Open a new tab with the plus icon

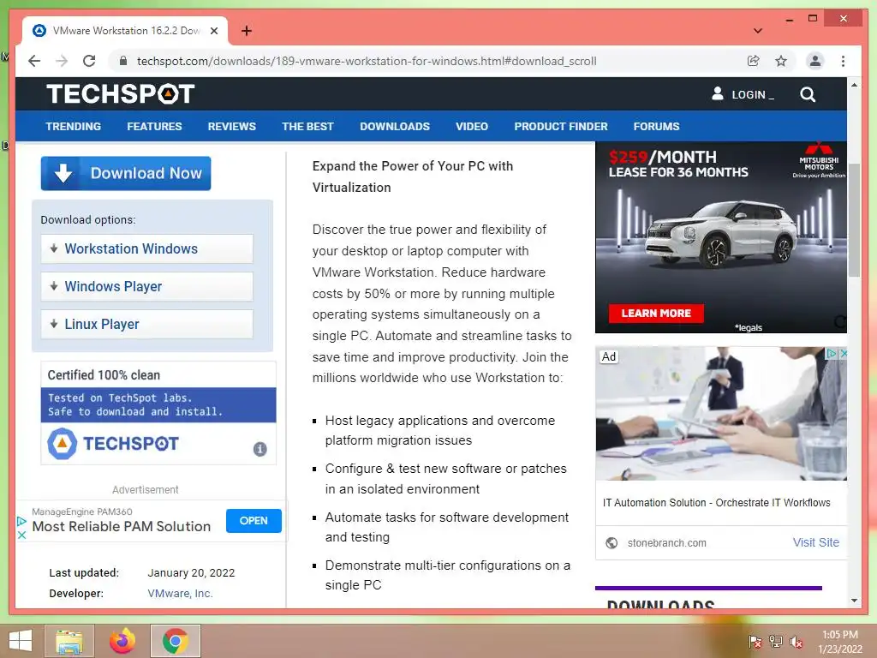[247, 31]
